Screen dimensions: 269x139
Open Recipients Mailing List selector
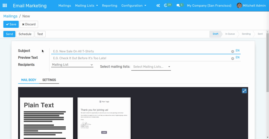point(72,65)
